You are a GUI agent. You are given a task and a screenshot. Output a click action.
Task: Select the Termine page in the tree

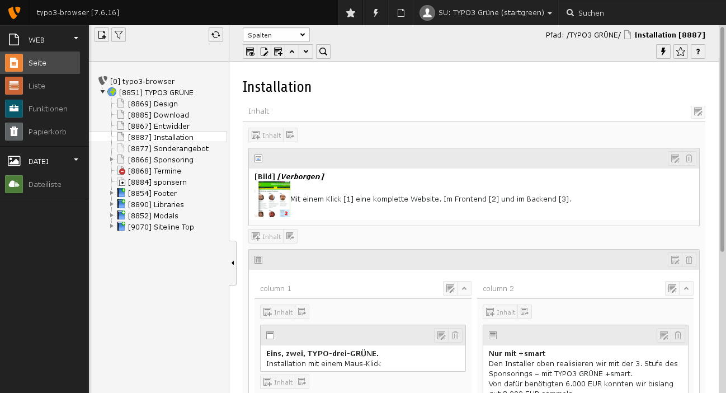click(154, 171)
